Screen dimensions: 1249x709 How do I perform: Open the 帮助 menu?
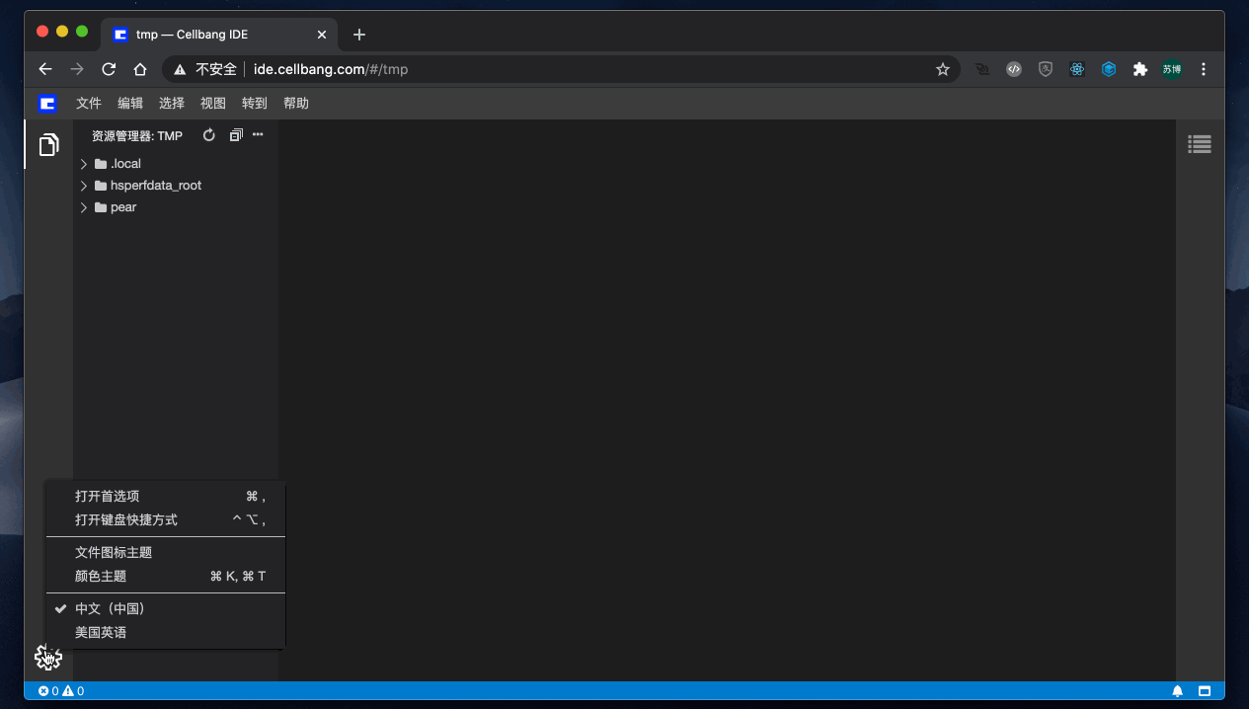click(x=296, y=103)
